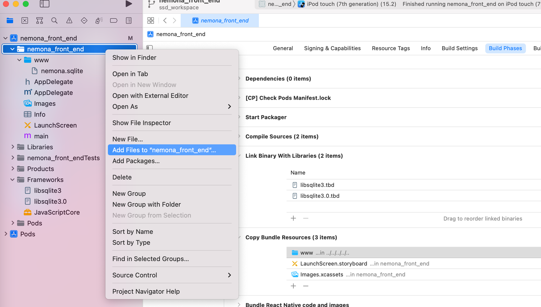The image size is (541, 307).
Task: Add item to Copy Bundle Resources
Action: click(293, 286)
